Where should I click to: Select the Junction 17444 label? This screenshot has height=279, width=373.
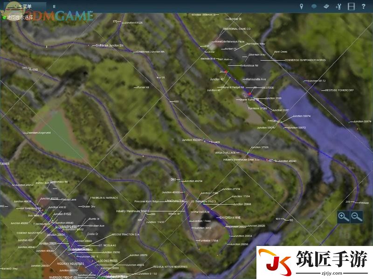tap(201, 221)
